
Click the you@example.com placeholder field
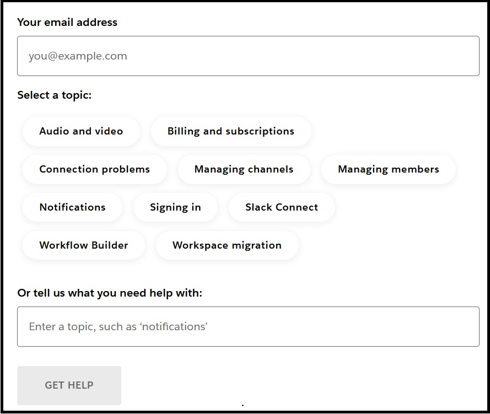point(247,56)
